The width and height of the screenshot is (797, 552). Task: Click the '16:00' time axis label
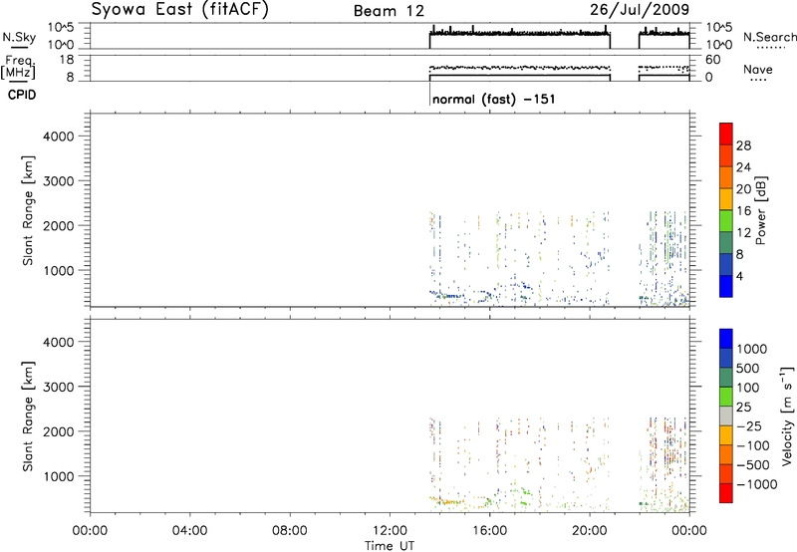coord(489,531)
